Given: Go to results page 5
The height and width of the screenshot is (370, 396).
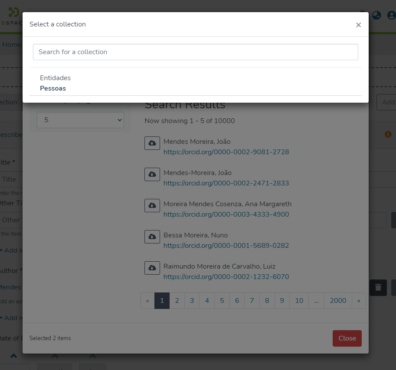Looking at the screenshot, I should click(222, 301).
